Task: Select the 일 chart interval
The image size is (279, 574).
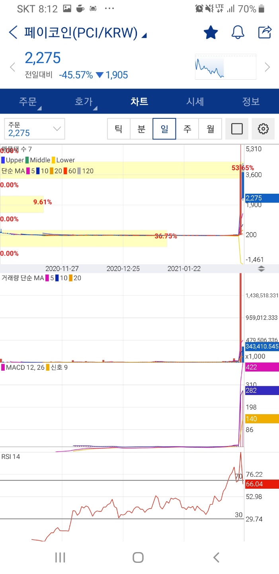Action: coord(164,129)
